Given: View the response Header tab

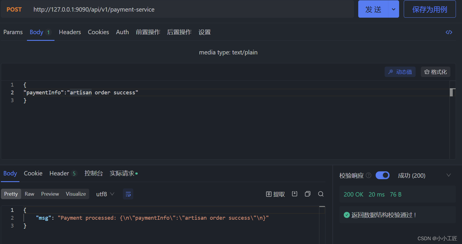Looking at the screenshot, I should (63, 173).
